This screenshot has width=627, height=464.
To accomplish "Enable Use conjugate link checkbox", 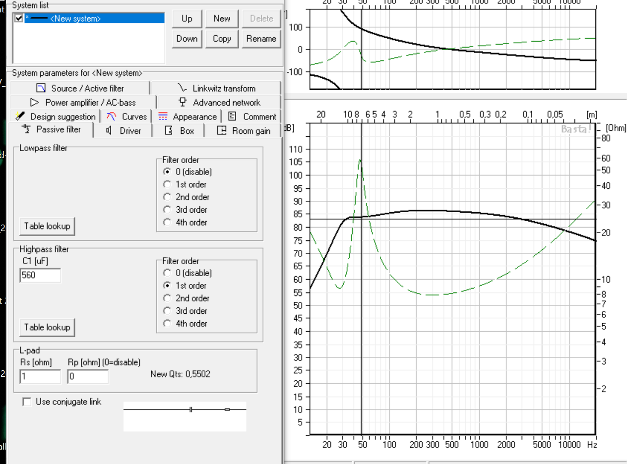I will click(x=27, y=402).
